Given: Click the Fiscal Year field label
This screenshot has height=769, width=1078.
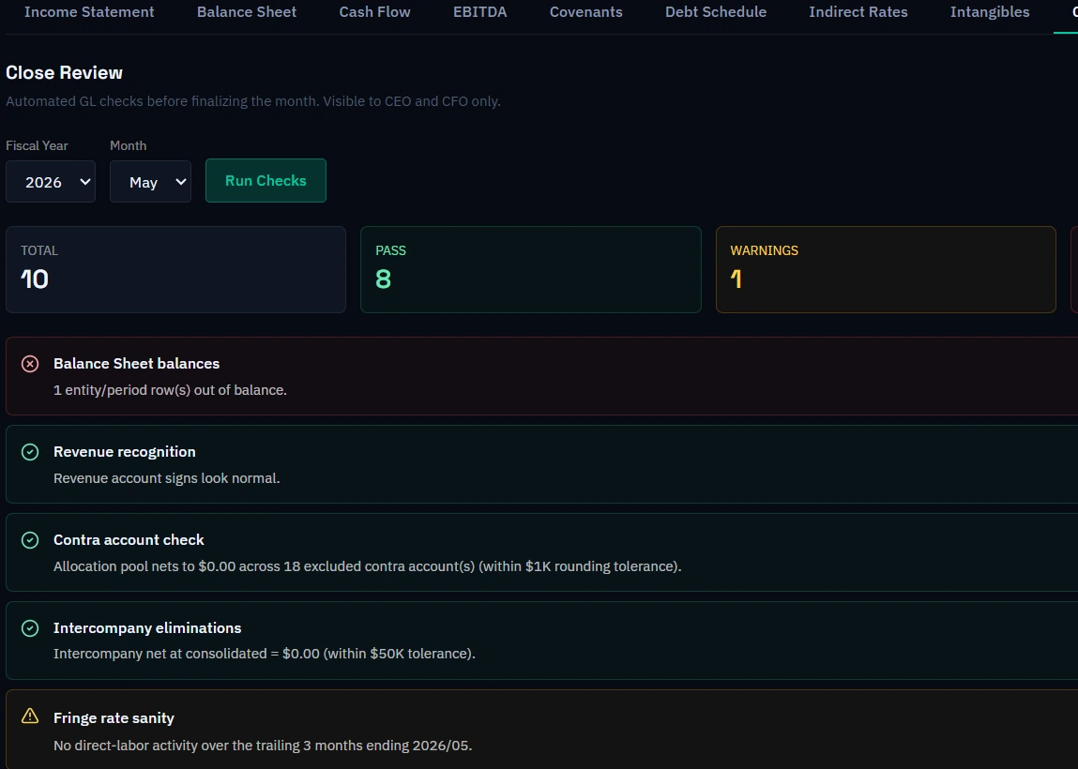Looking at the screenshot, I should click(x=37, y=145).
